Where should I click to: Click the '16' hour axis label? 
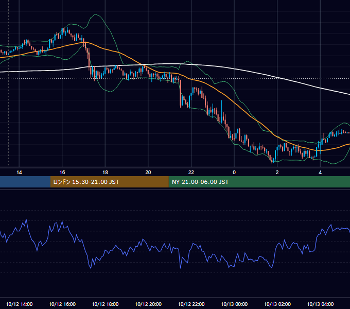(x=62, y=173)
